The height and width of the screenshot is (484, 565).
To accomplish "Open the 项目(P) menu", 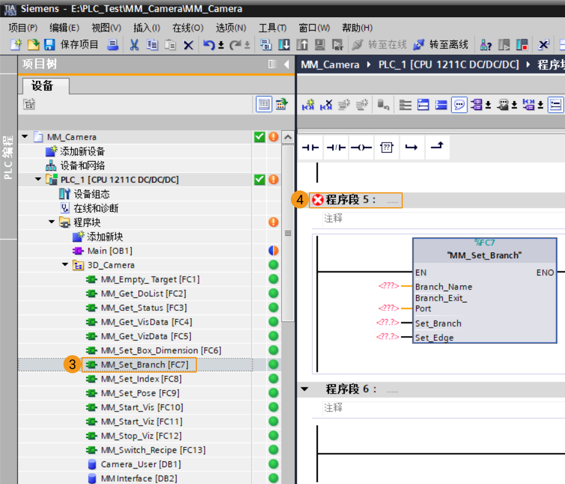I will pyautogui.click(x=23, y=28).
